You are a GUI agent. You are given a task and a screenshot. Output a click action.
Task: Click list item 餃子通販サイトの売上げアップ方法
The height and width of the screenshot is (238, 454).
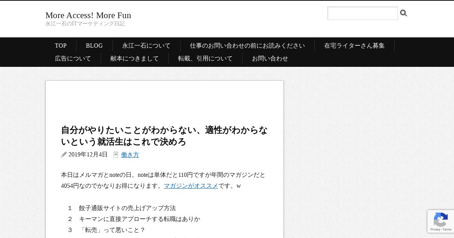(x=127, y=208)
